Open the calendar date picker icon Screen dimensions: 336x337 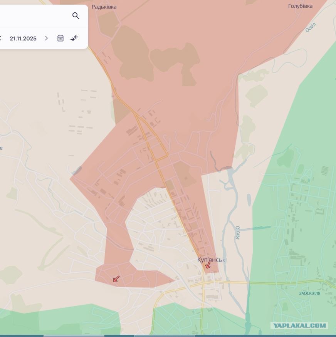pos(60,38)
